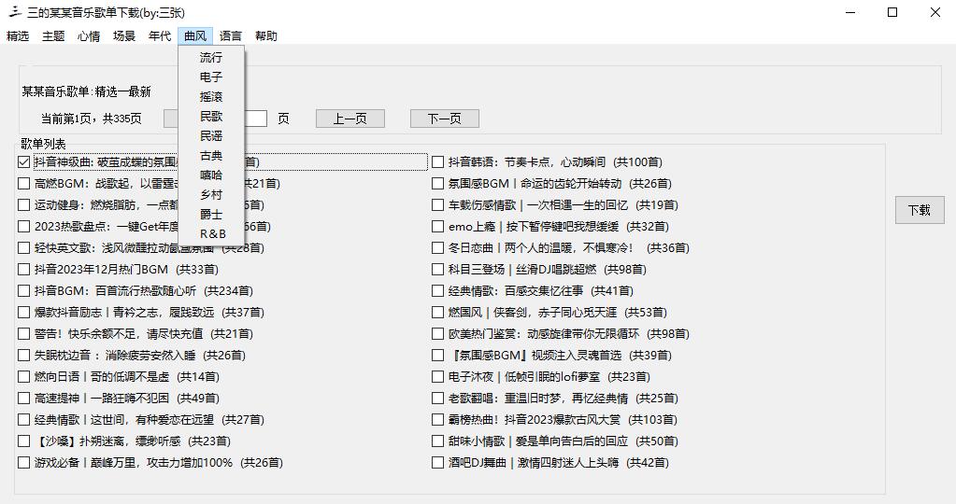Click the page number input field
Screen dimensions: 956x504
pos(255,119)
